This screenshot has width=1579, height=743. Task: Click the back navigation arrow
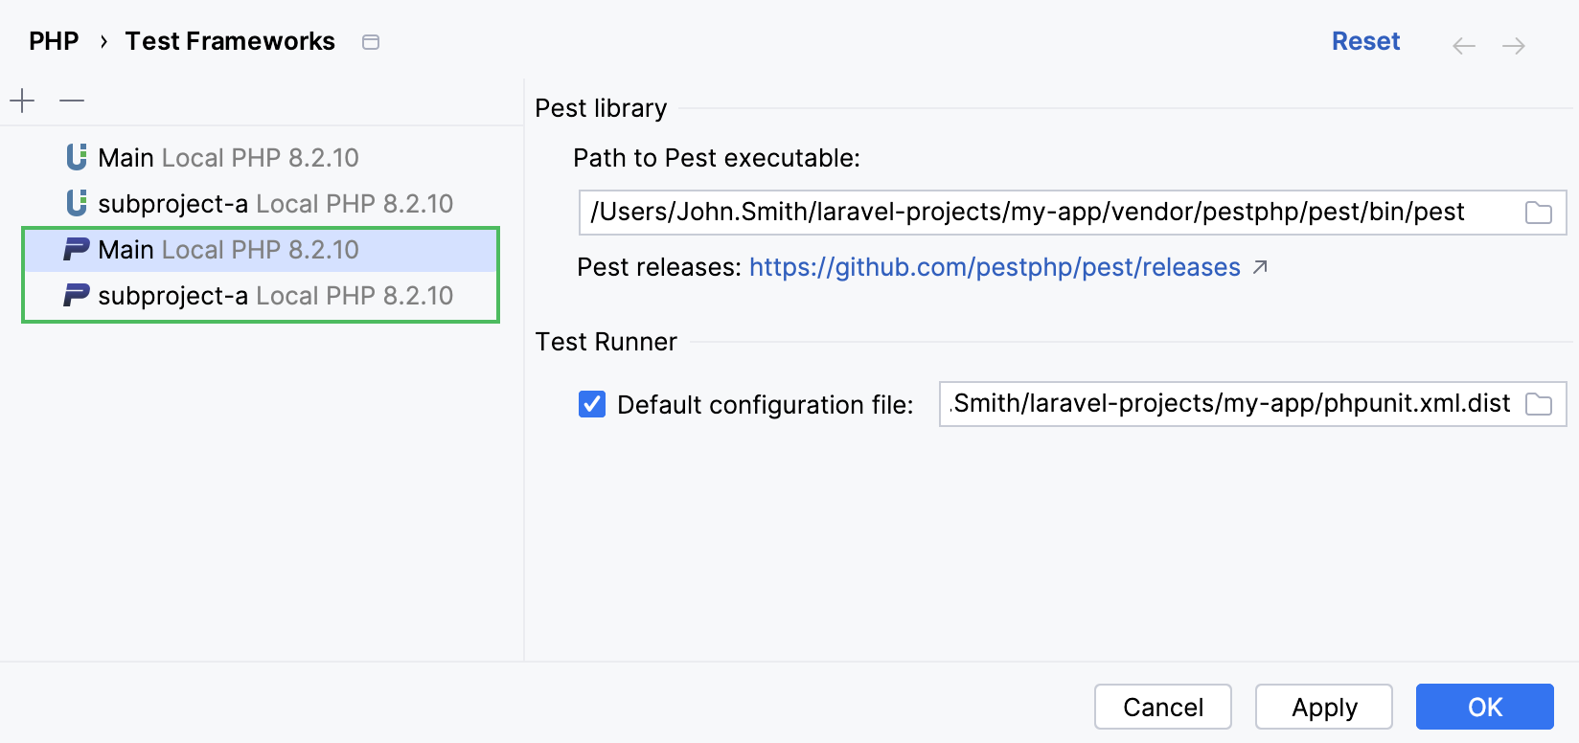[1463, 45]
